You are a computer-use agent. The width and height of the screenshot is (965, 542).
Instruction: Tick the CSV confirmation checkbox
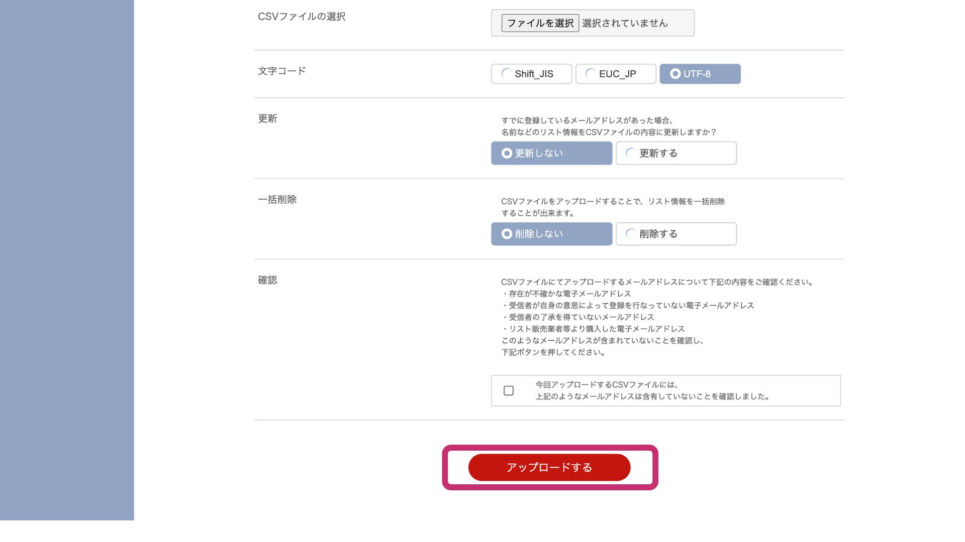pos(509,390)
